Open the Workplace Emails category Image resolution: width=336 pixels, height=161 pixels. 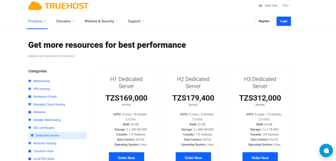(45, 97)
